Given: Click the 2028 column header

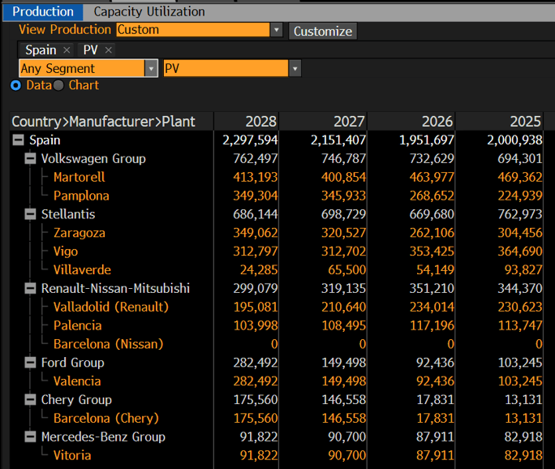Looking at the screenshot, I should [247, 122].
